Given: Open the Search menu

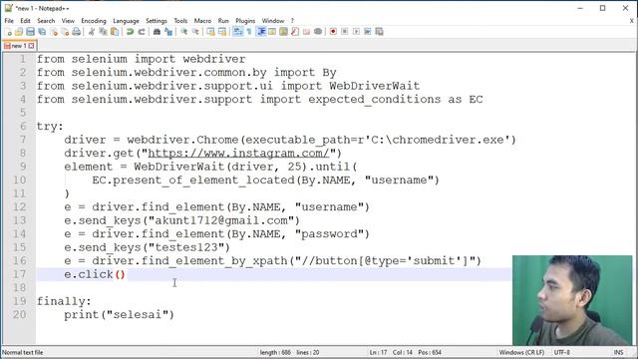Looking at the screenshot, I should click(x=46, y=21).
